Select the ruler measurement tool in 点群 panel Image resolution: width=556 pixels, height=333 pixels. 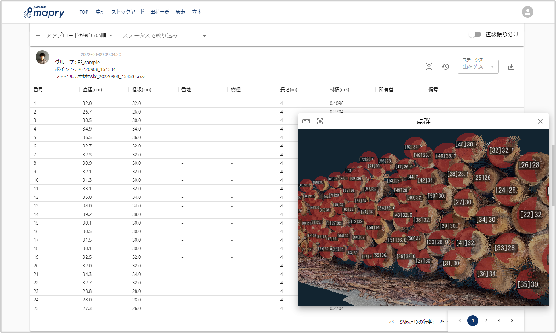(306, 121)
